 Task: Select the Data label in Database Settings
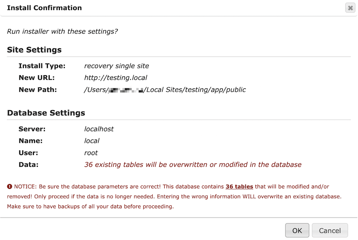pyautogui.click(x=28, y=165)
